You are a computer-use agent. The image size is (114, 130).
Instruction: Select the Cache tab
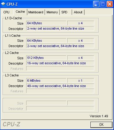[x=20, y=12]
